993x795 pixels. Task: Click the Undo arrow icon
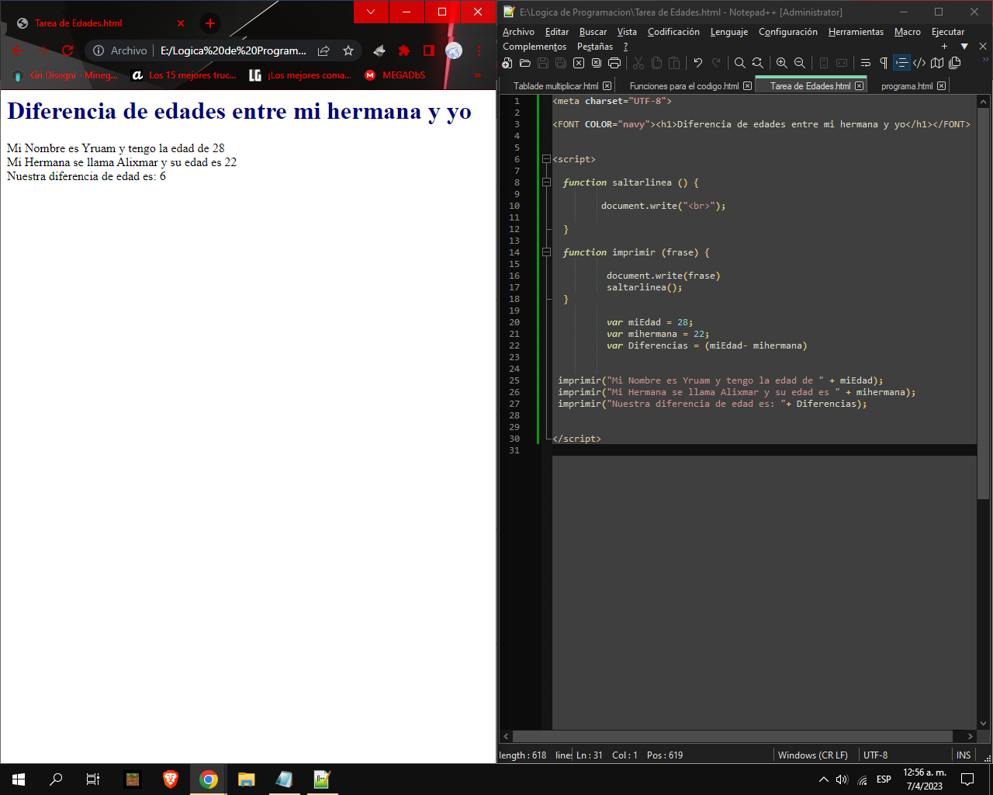[698, 63]
